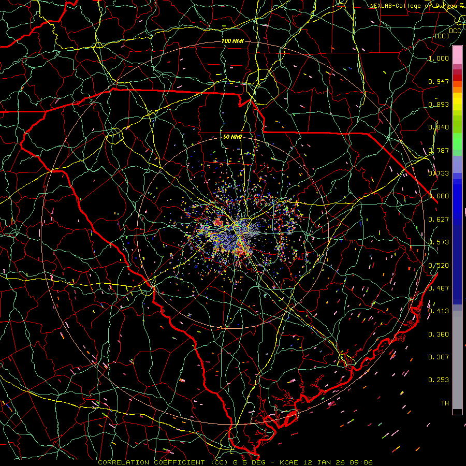466x466 pixels.
Task: Click the 0.520 scale value
Action: coord(439,266)
